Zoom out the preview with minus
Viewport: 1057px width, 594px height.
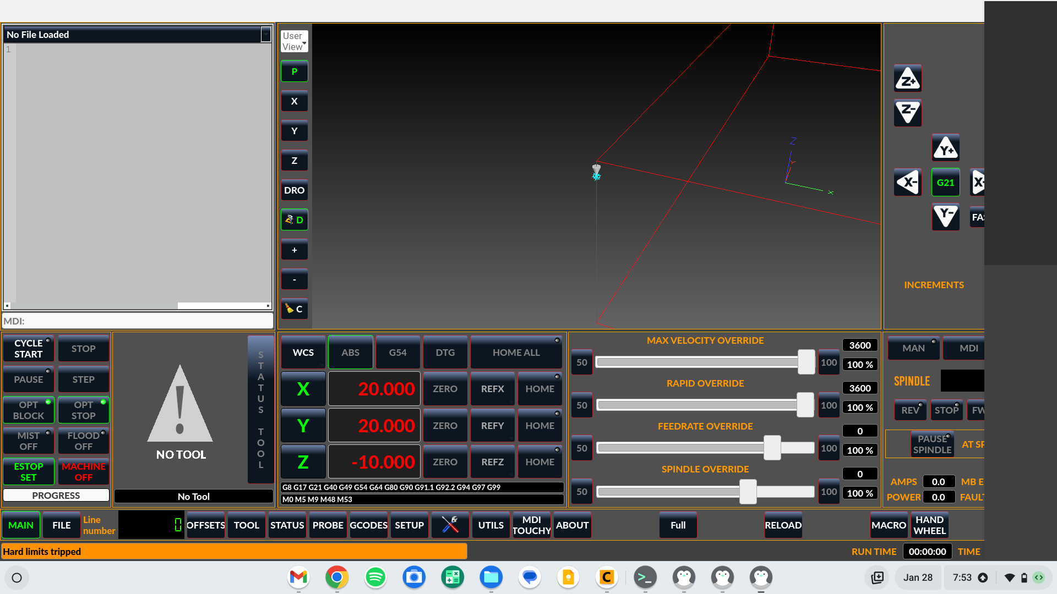[x=295, y=279]
